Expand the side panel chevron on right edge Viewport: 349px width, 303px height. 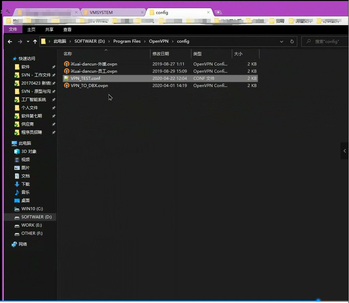point(345,151)
